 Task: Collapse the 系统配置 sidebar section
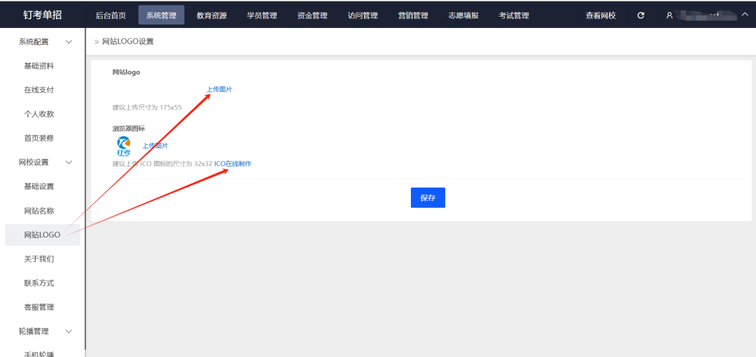coord(69,42)
